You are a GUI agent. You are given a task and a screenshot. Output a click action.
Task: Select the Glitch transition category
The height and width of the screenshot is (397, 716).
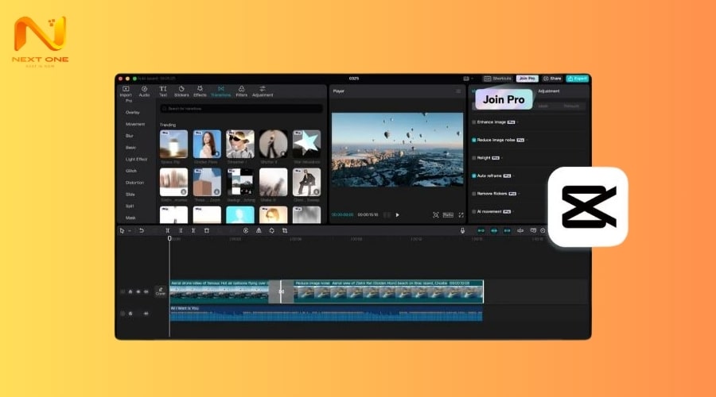pyautogui.click(x=131, y=171)
